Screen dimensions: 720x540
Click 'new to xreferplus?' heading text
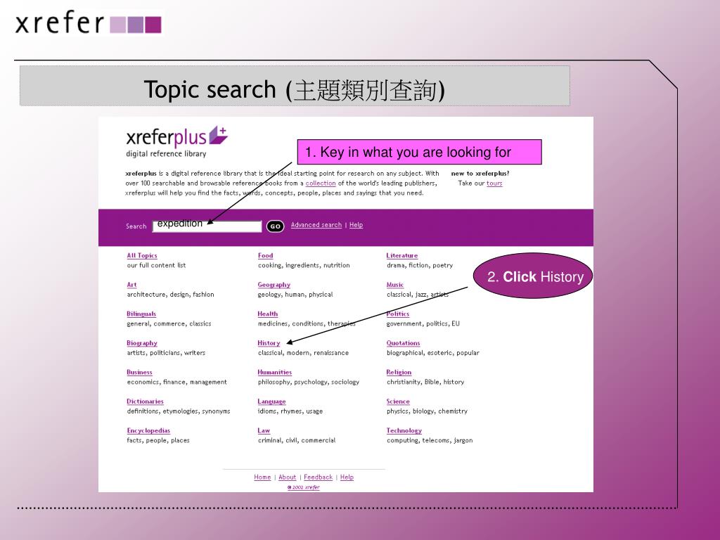pos(480,174)
